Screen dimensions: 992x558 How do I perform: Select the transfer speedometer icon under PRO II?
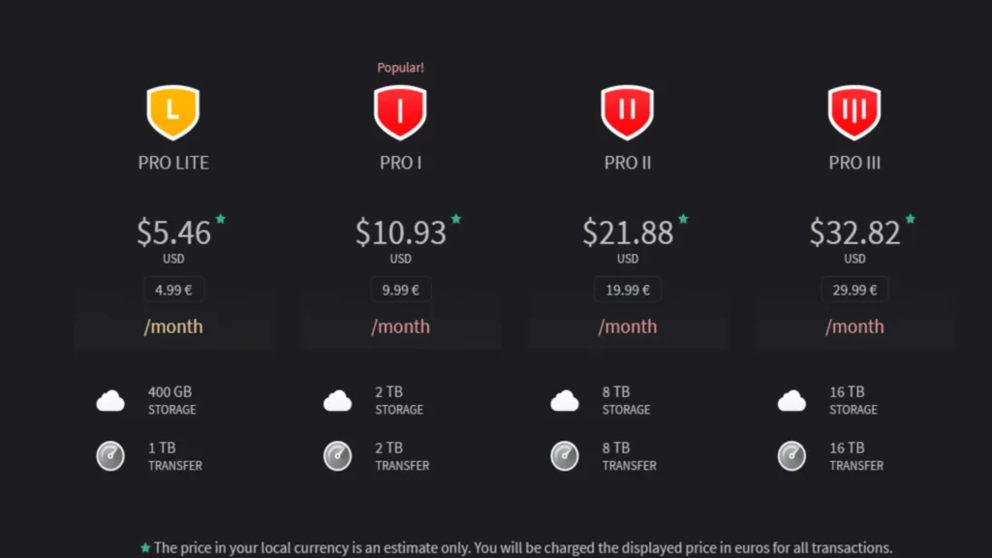pyautogui.click(x=564, y=455)
